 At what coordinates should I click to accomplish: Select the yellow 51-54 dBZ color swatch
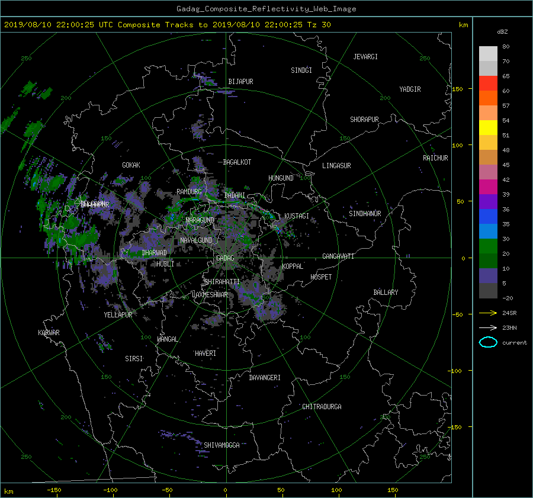click(488, 127)
